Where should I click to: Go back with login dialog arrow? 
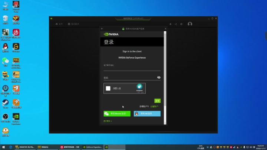[102, 29]
